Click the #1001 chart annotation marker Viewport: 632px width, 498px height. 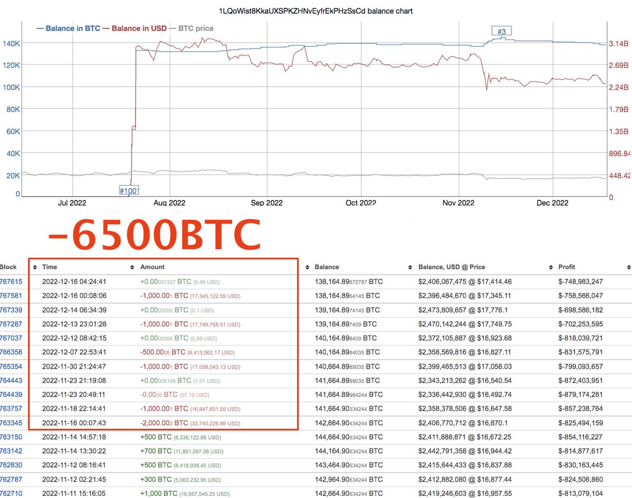pyautogui.click(x=129, y=190)
